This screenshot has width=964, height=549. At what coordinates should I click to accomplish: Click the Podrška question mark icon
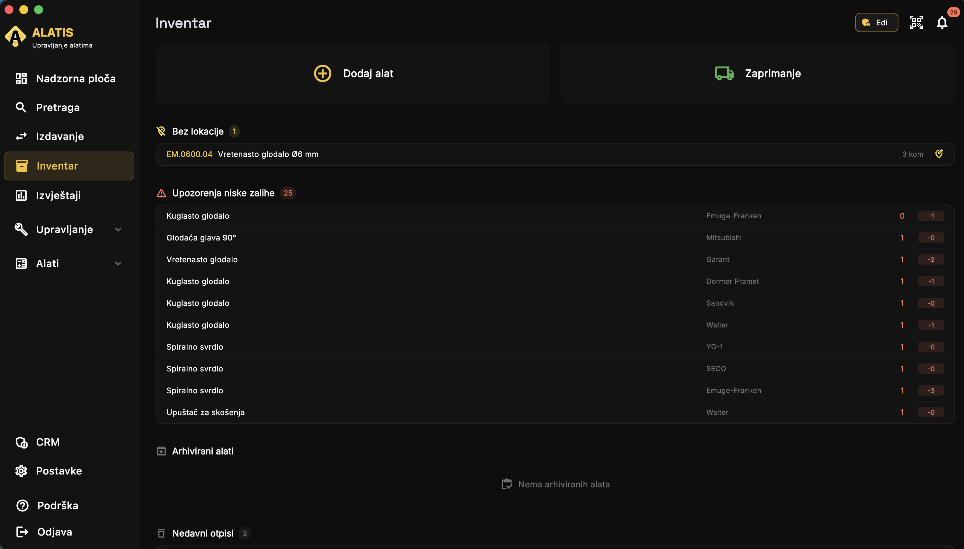pos(22,506)
